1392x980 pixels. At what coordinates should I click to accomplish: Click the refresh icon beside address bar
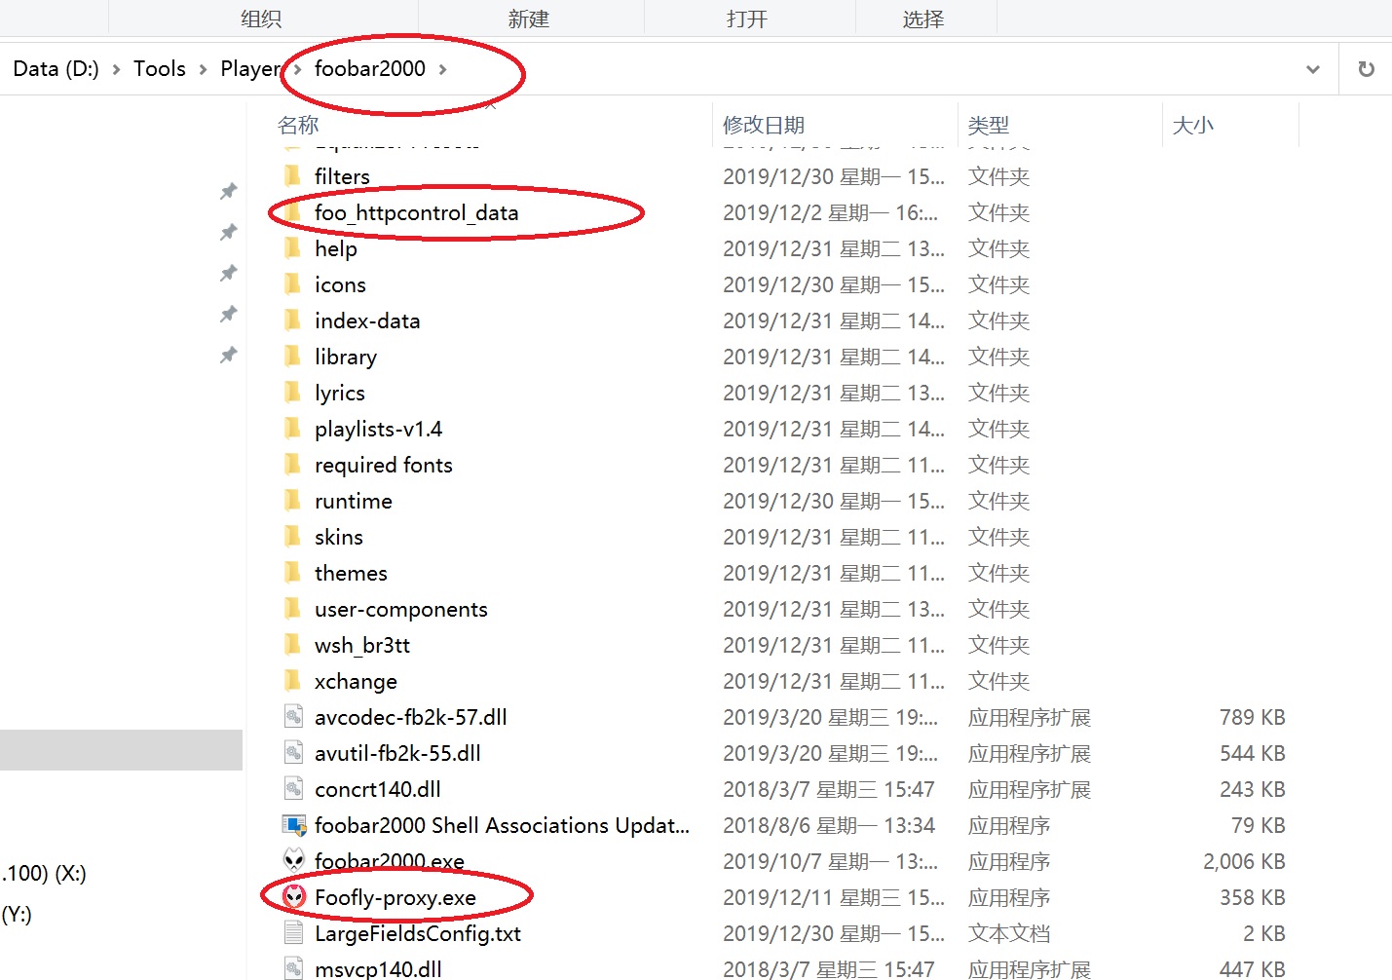click(x=1366, y=69)
